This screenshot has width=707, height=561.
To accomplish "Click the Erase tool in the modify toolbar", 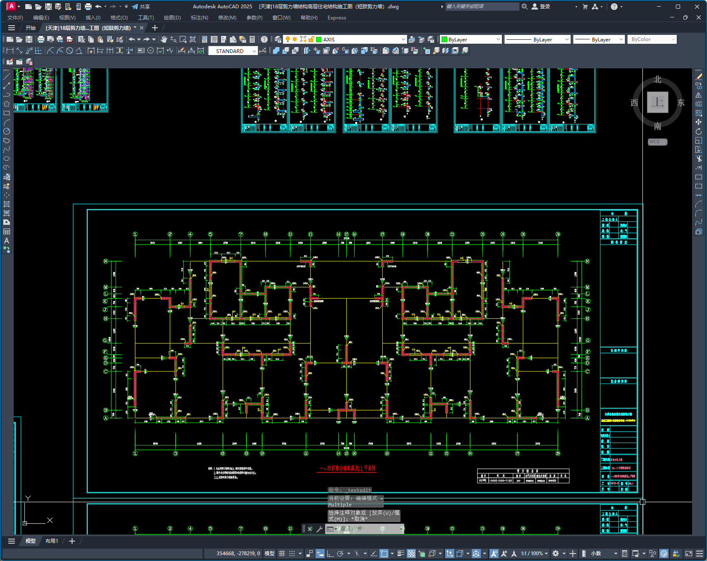I will (699, 77).
